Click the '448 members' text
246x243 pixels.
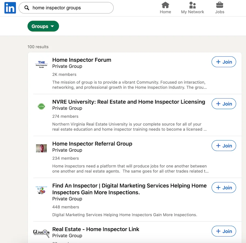tap(66, 207)
